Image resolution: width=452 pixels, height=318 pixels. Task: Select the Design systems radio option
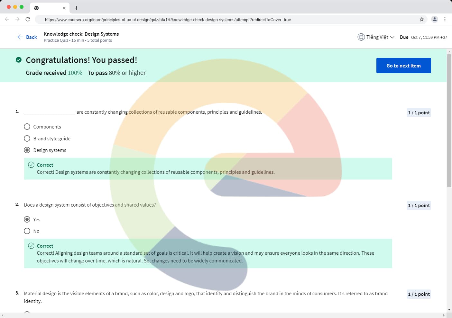(27, 150)
